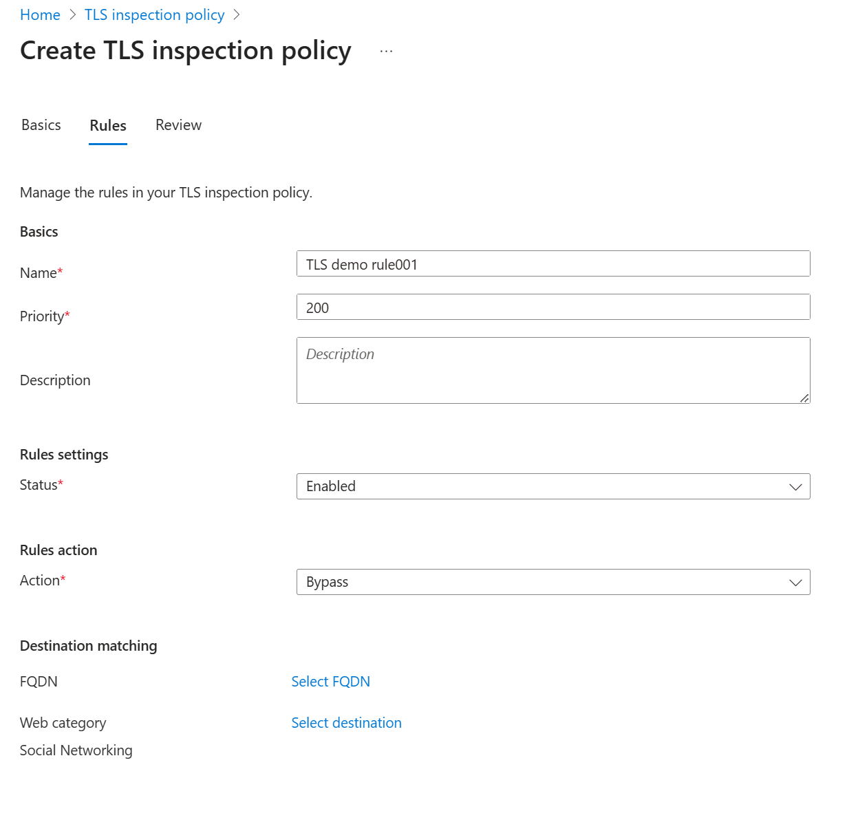The image size is (847, 822).
Task: Click the Select destination link
Action: (346, 723)
